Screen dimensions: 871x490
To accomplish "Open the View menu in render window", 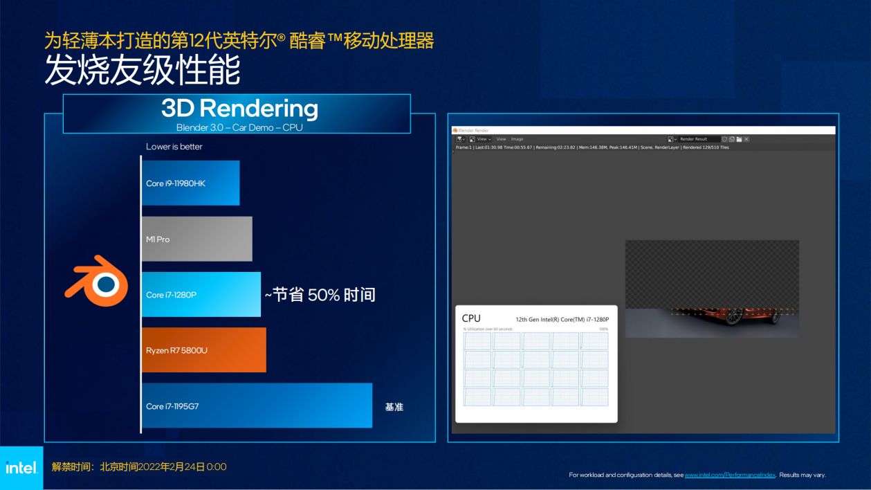I will click(501, 139).
